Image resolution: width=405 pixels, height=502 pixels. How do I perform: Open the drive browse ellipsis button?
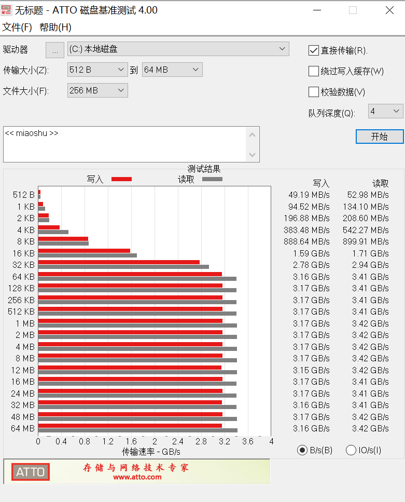55,50
